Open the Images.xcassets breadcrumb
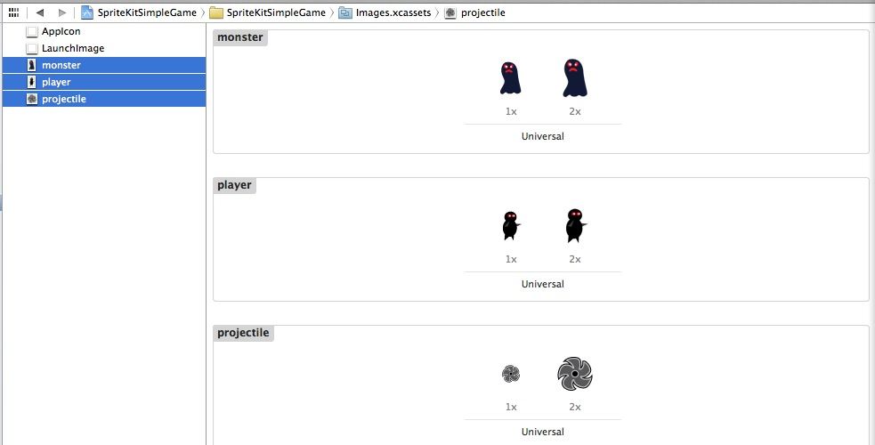Image resolution: width=875 pixels, height=445 pixels. pyautogui.click(x=385, y=12)
